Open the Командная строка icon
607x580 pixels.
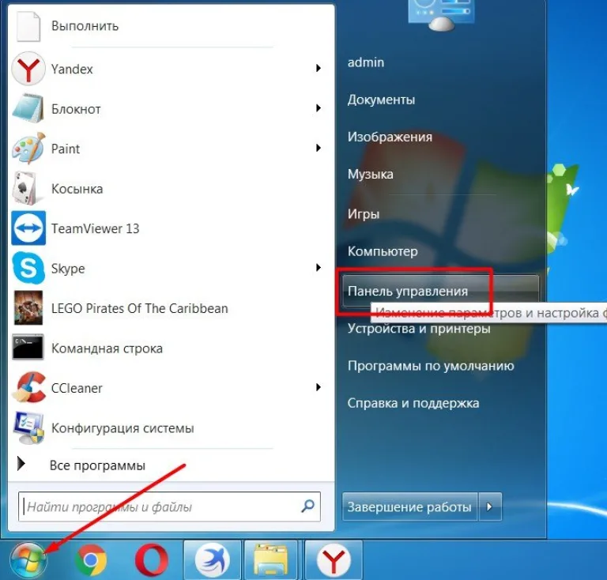pos(28,348)
